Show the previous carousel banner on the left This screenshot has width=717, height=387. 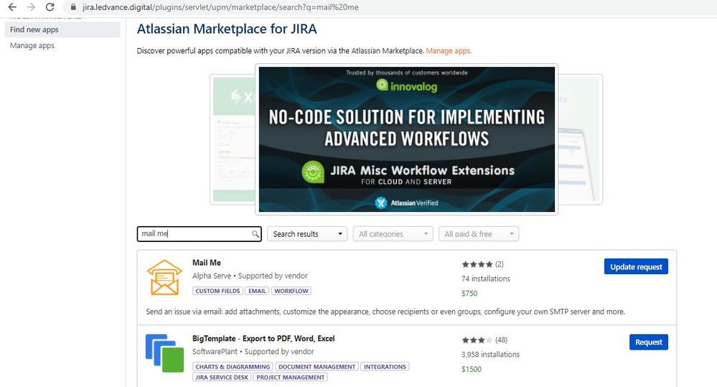click(x=233, y=139)
